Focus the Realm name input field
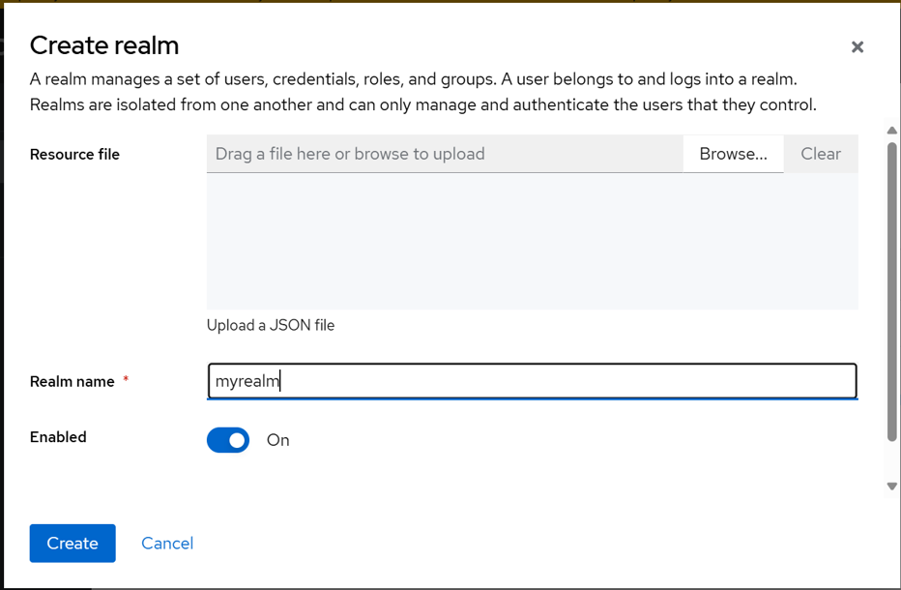901x590 pixels. pos(532,381)
